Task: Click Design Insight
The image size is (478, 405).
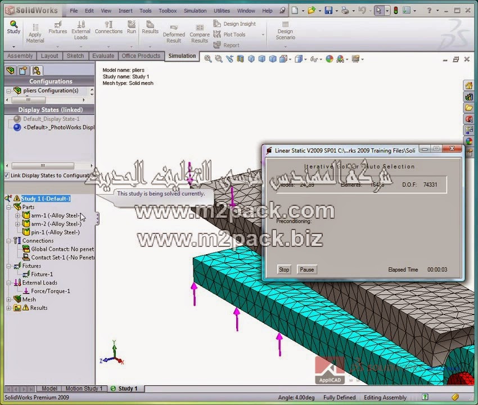Action: pos(235,24)
